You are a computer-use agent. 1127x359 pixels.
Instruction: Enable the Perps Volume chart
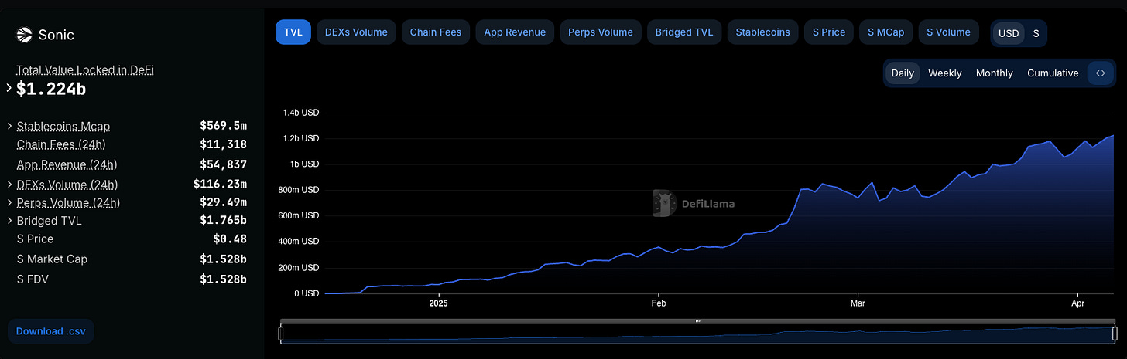point(601,32)
